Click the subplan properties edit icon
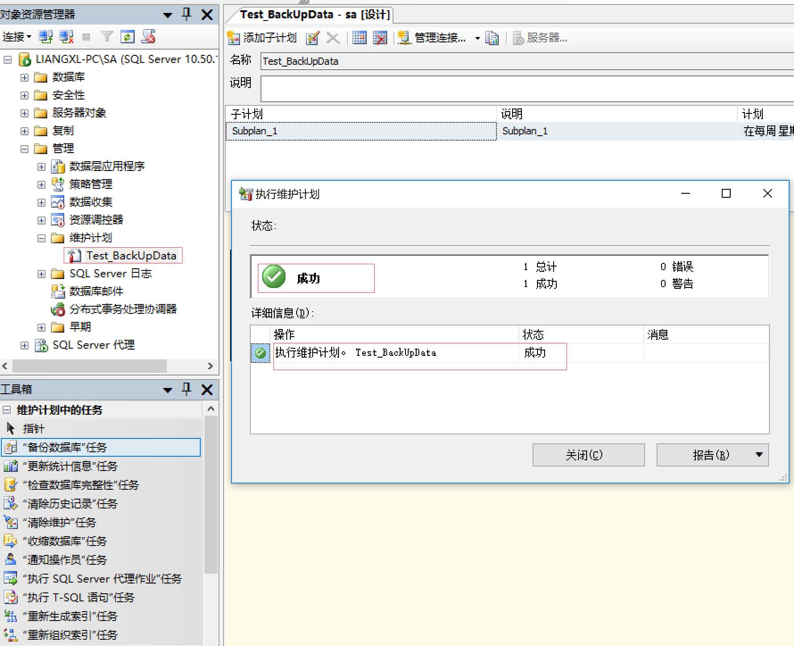This screenshot has width=794, height=646. click(313, 38)
